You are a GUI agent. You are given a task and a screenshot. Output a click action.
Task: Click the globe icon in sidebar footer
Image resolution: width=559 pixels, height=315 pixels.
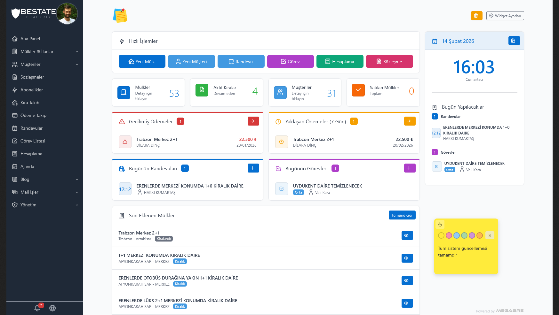coord(52,308)
